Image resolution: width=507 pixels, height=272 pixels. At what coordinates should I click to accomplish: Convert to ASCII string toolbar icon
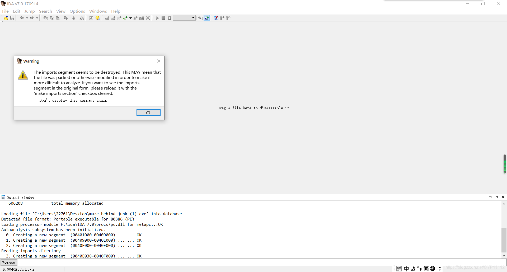(x=119, y=18)
